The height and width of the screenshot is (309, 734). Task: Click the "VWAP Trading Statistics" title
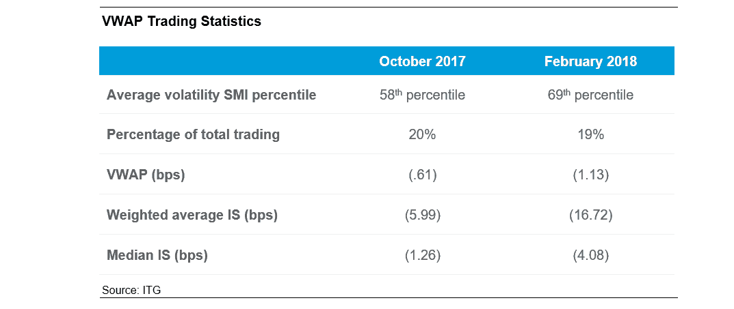click(181, 21)
